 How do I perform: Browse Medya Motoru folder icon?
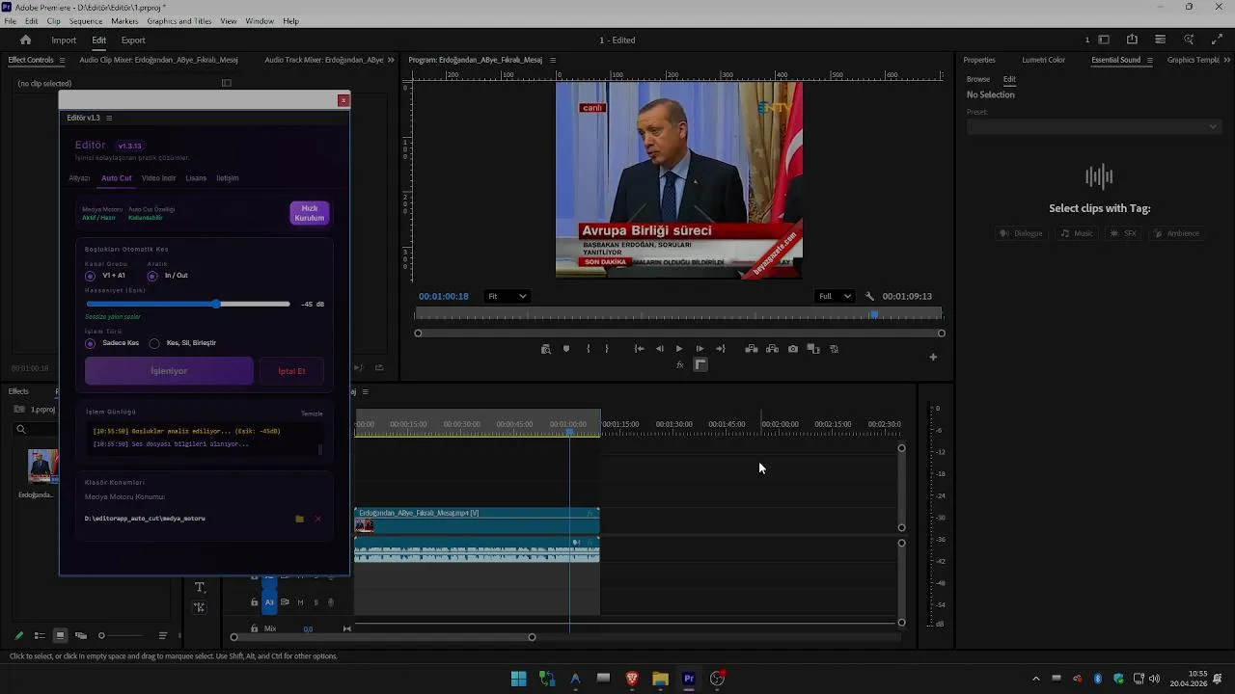pos(299,519)
